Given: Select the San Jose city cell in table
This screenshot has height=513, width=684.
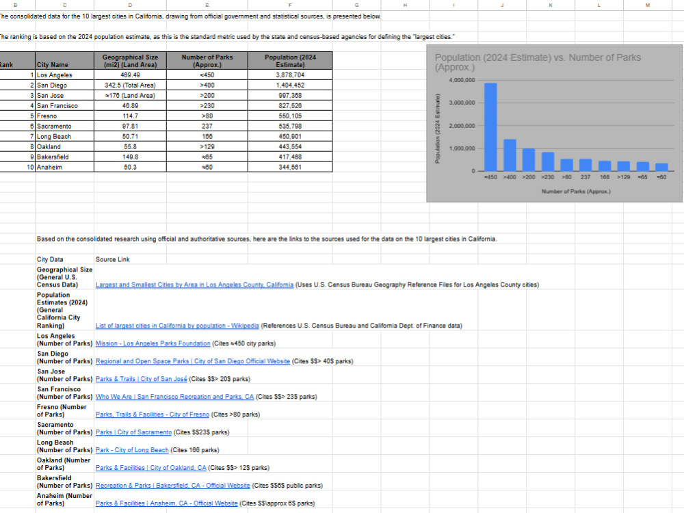Looking at the screenshot, I should click(64, 96).
